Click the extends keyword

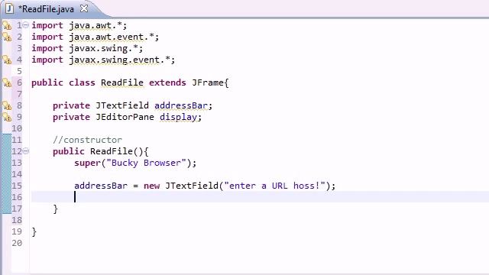[167, 83]
